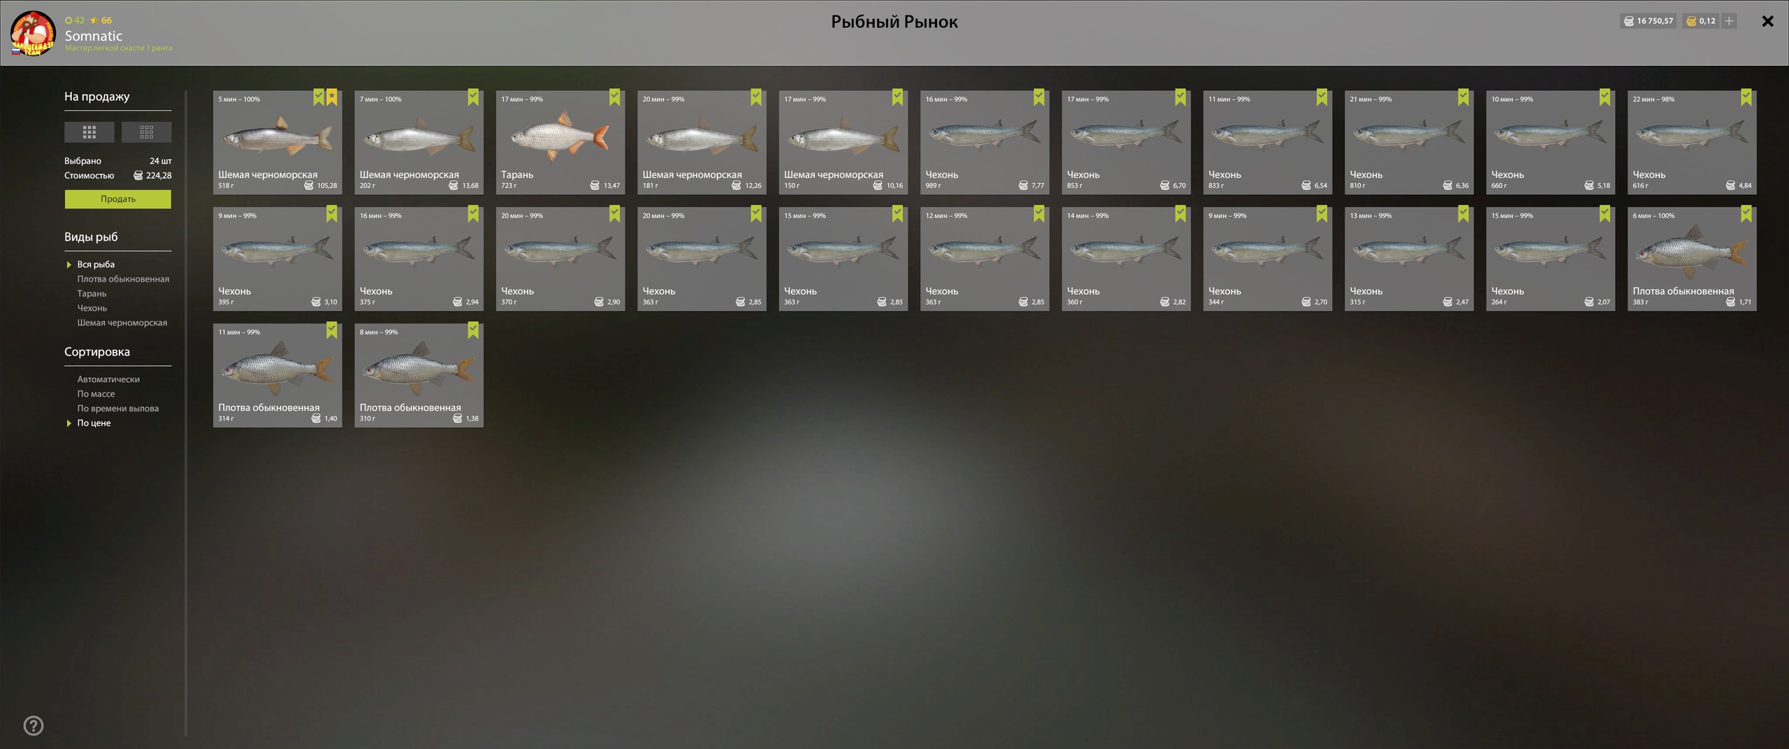Click the plus icon to add gold
Screen dimensions: 1789x749
1729,21
